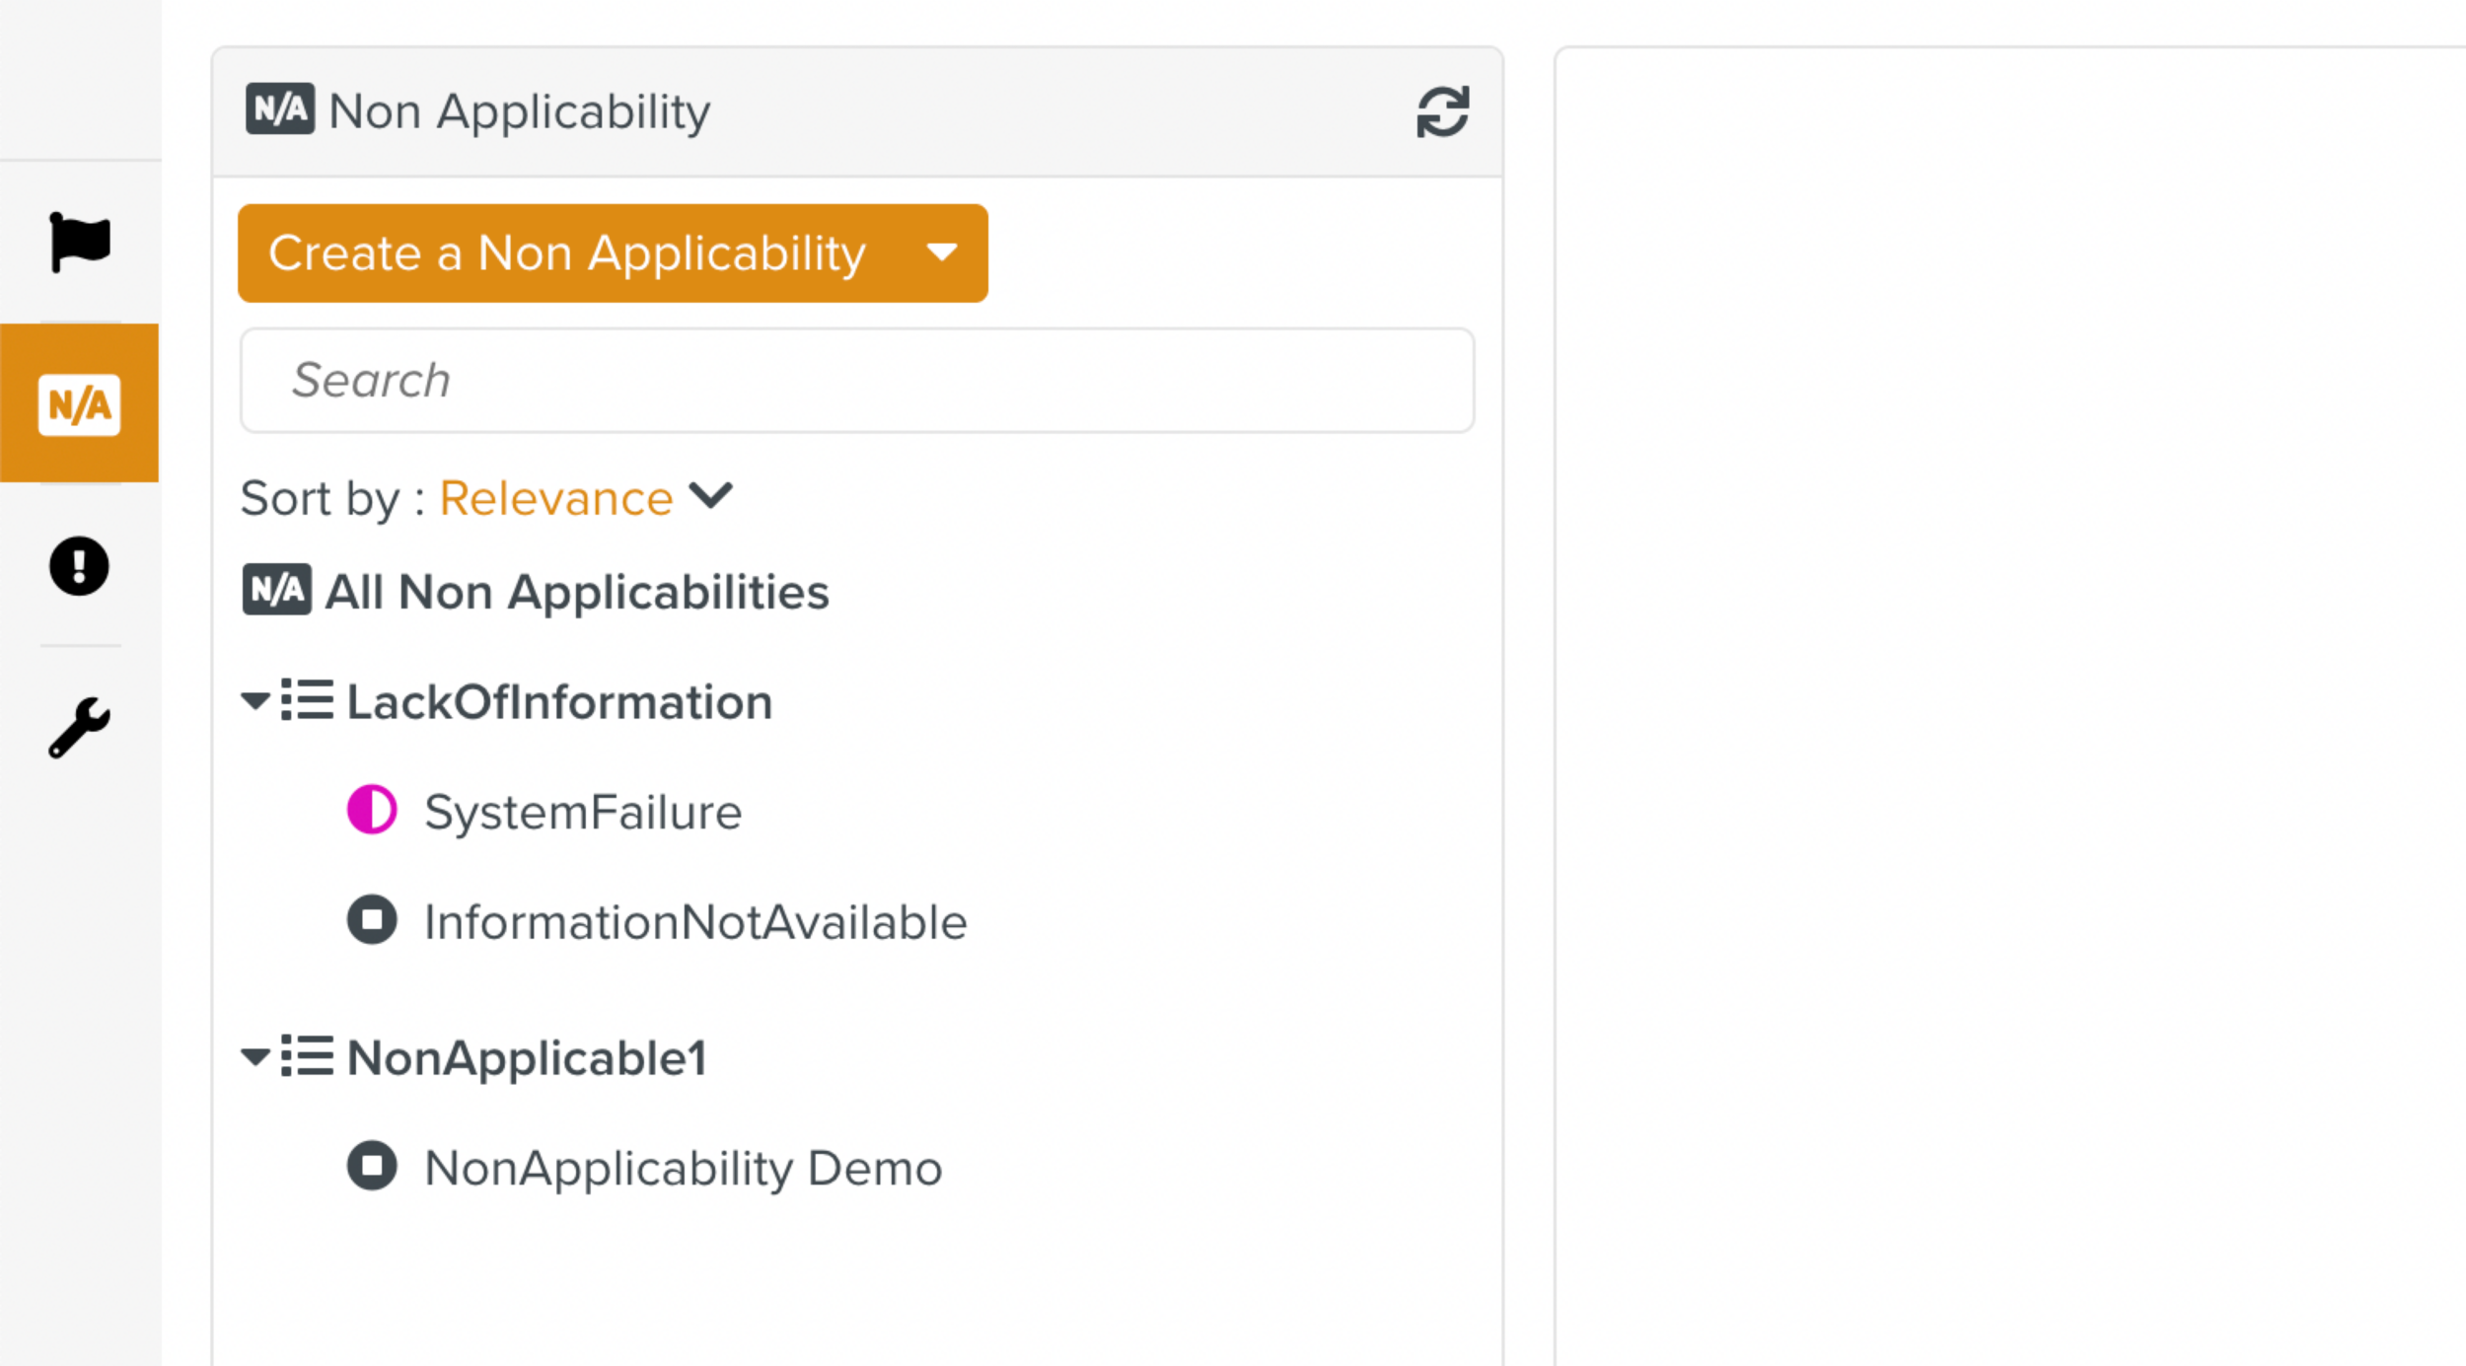
Task: Select the InformationNotAvailable item
Action: point(695,923)
